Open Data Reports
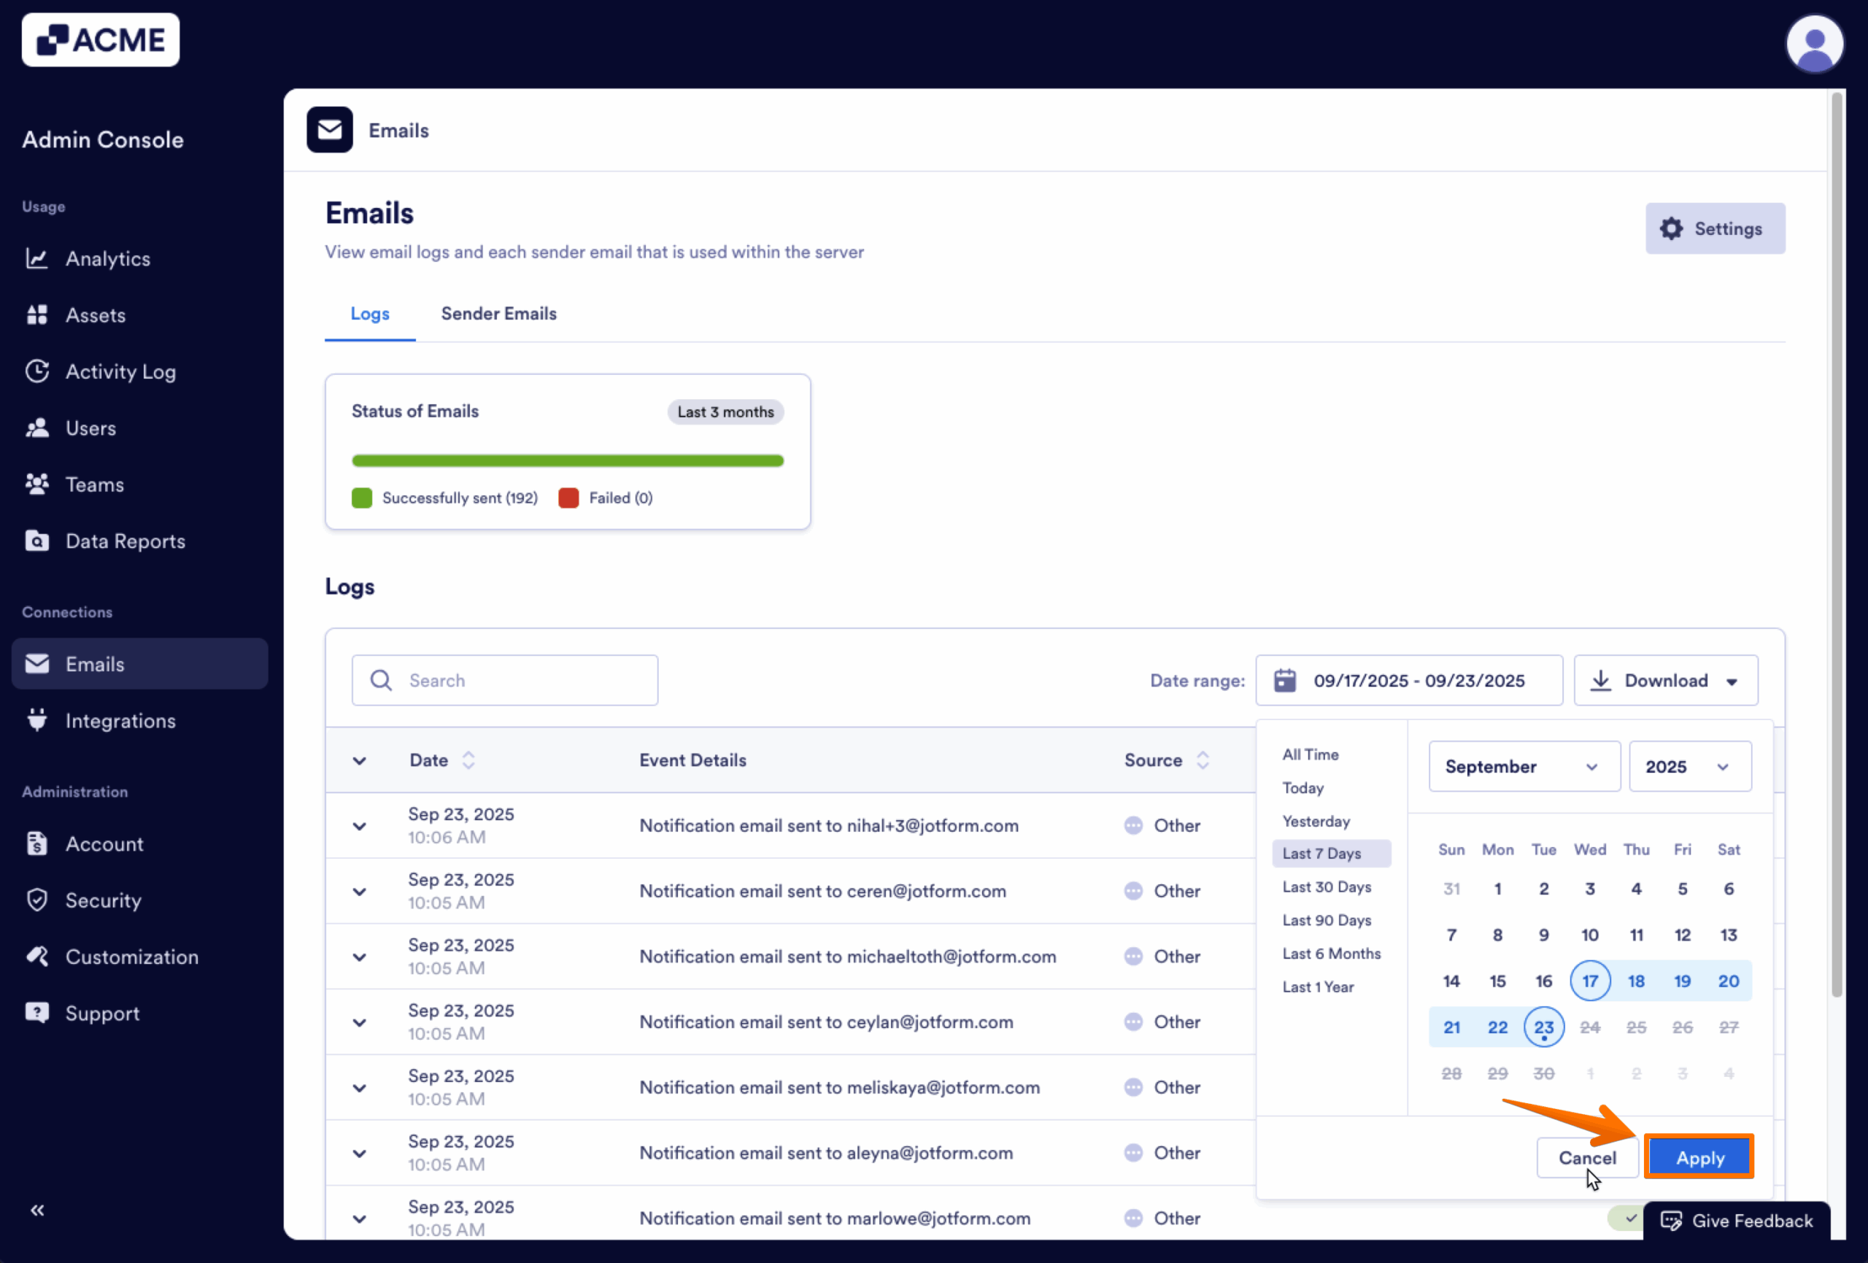Screen dimensions: 1868x1263 click(126, 540)
